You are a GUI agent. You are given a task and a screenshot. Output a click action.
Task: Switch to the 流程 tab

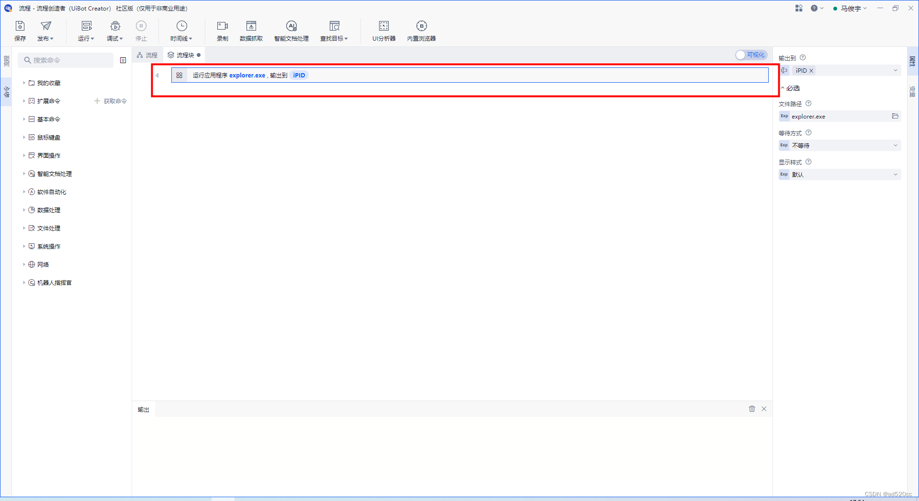point(147,54)
